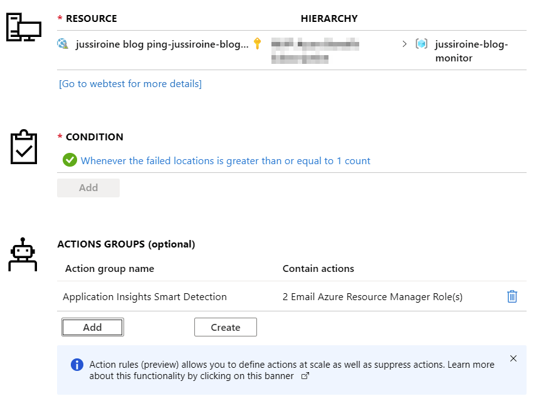Open Go to webtest for more details
Image resolution: width=541 pixels, height=406 pixels.
click(130, 84)
